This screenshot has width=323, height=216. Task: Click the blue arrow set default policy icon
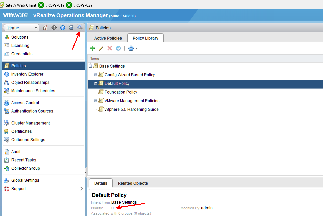[x=118, y=49]
